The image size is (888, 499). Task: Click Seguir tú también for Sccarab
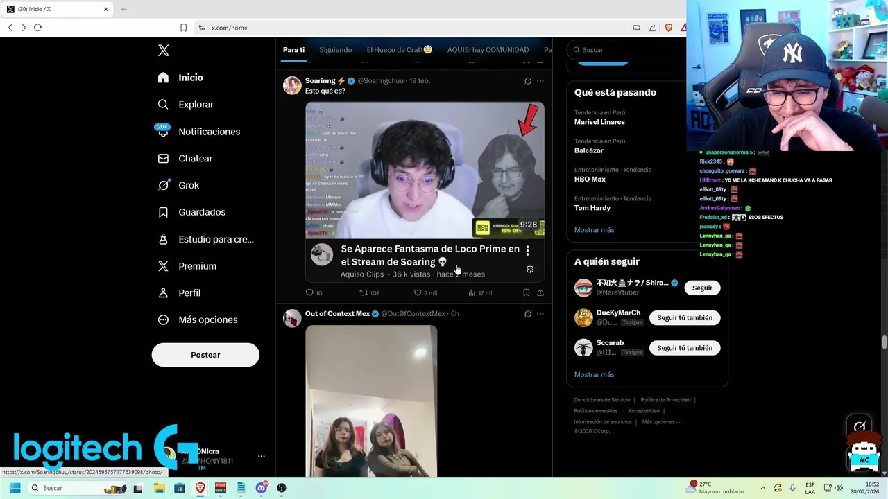685,348
